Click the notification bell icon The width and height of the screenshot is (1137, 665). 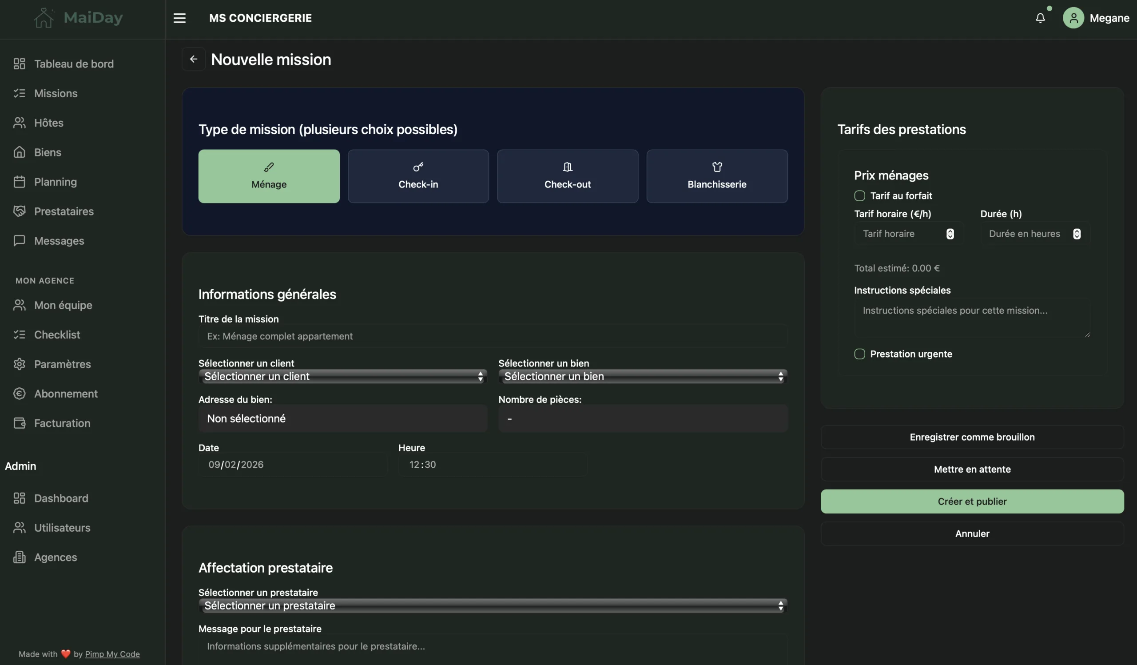click(1040, 18)
